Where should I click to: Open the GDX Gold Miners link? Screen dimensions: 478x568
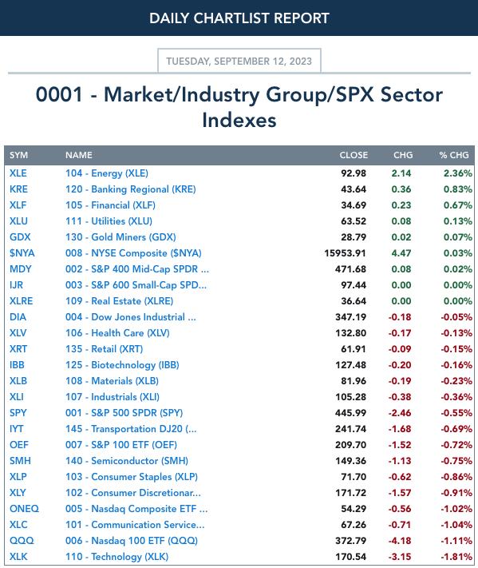tap(120, 237)
